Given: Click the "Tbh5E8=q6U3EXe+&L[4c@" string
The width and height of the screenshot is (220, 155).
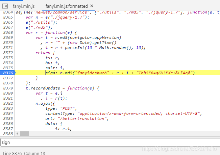Looking at the screenshot, I should [165, 73].
